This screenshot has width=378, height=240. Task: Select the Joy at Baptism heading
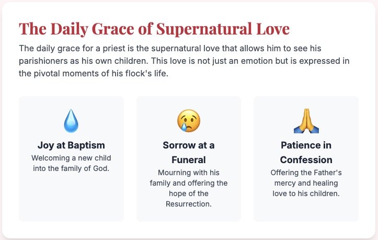pos(71,145)
